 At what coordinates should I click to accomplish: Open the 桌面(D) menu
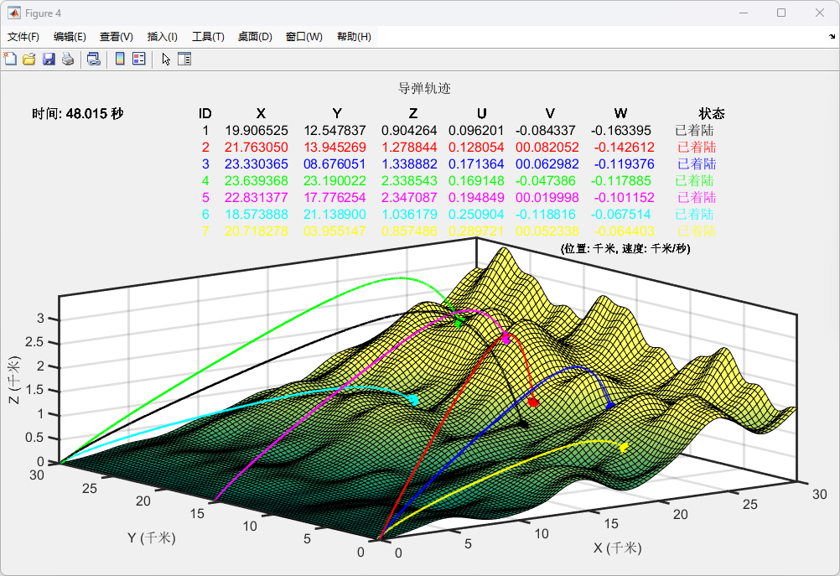(255, 37)
